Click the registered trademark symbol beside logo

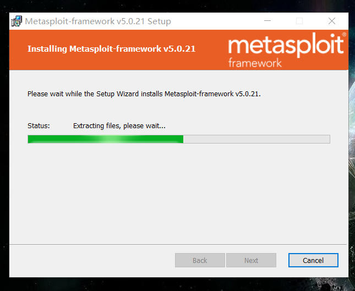click(344, 35)
